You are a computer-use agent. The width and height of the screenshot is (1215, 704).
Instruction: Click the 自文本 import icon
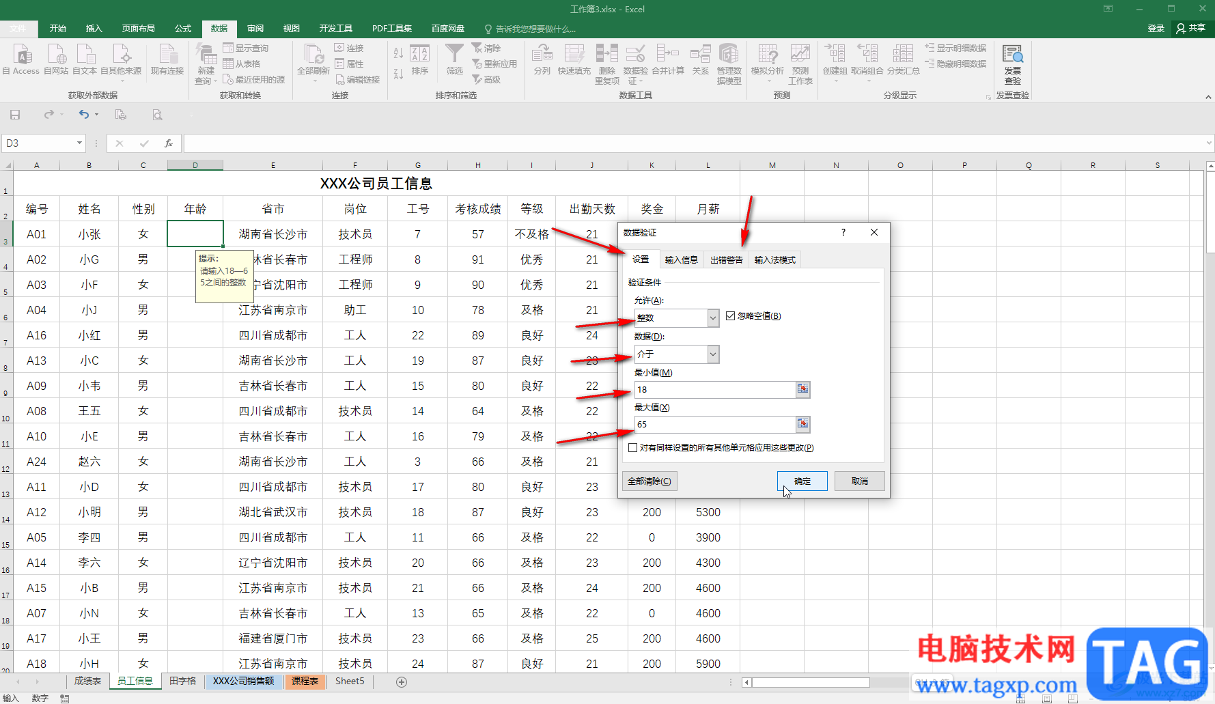[x=85, y=59]
